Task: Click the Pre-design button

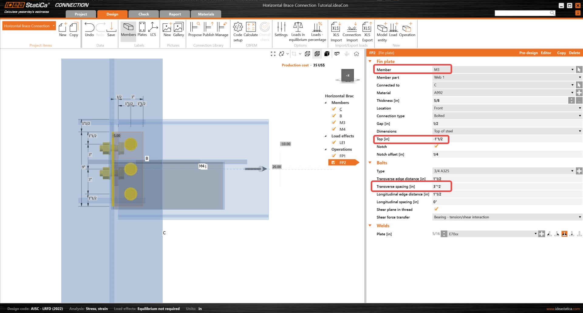Action: coord(528,53)
